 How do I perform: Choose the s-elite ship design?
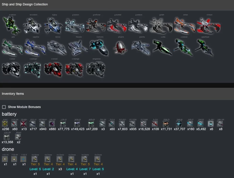click(x=162, y=47)
